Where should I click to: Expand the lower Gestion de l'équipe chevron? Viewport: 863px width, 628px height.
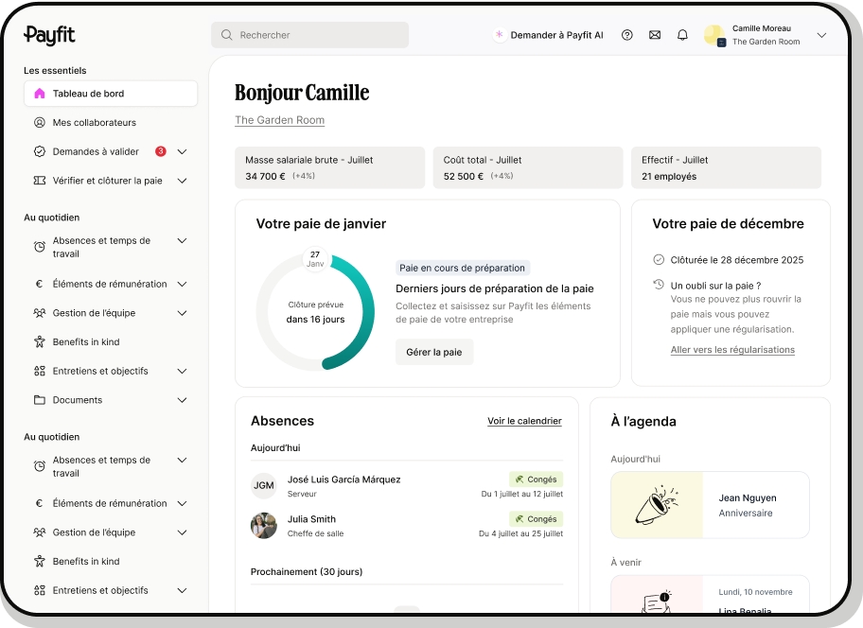click(183, 532)
